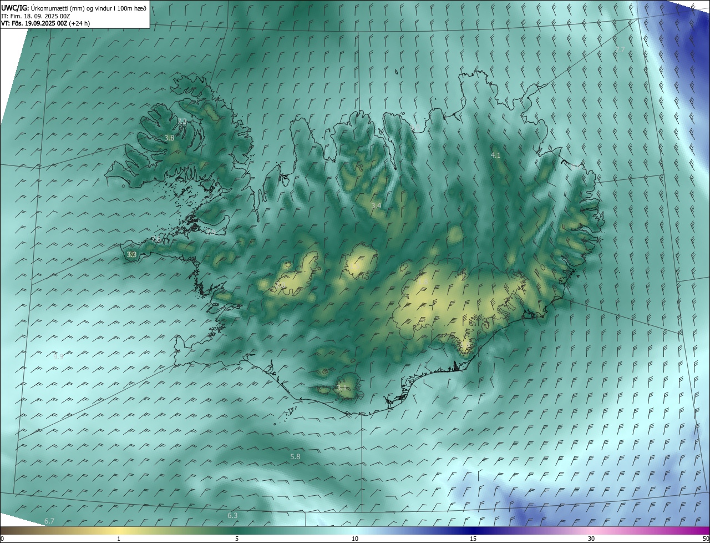The width and height of the screenshot is (710, 543).
Task: Click the 7.9 value on the map
Action: [x=211, y=232]
